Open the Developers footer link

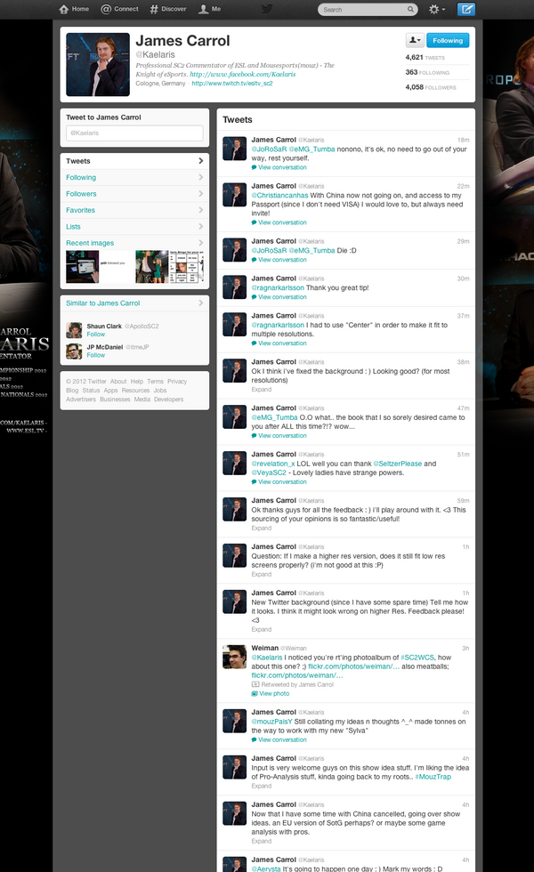[x=168, y=400]
